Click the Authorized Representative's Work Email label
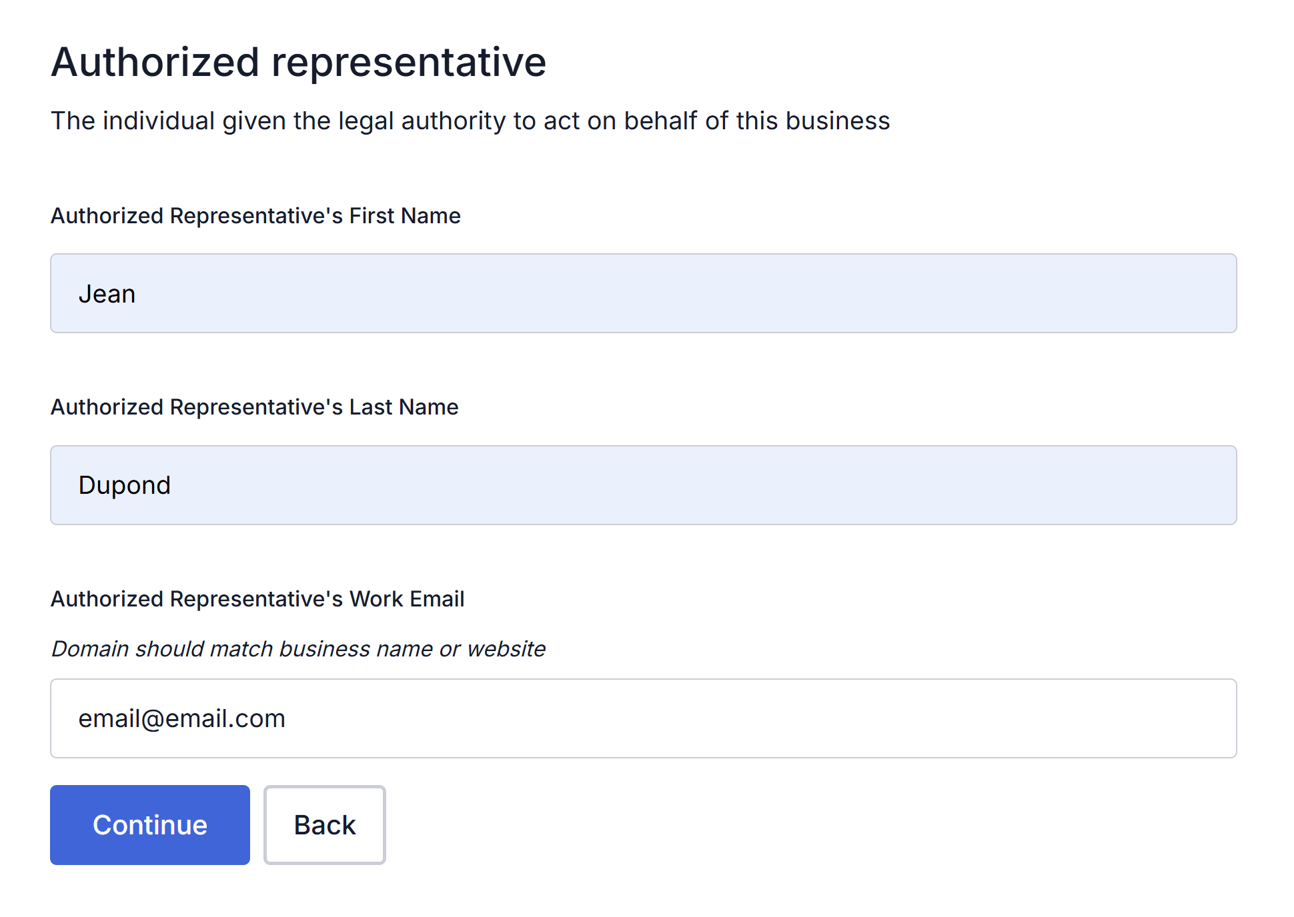Image resolution: width=1294 pixels, height=917 pixels. tap(257, 599)
